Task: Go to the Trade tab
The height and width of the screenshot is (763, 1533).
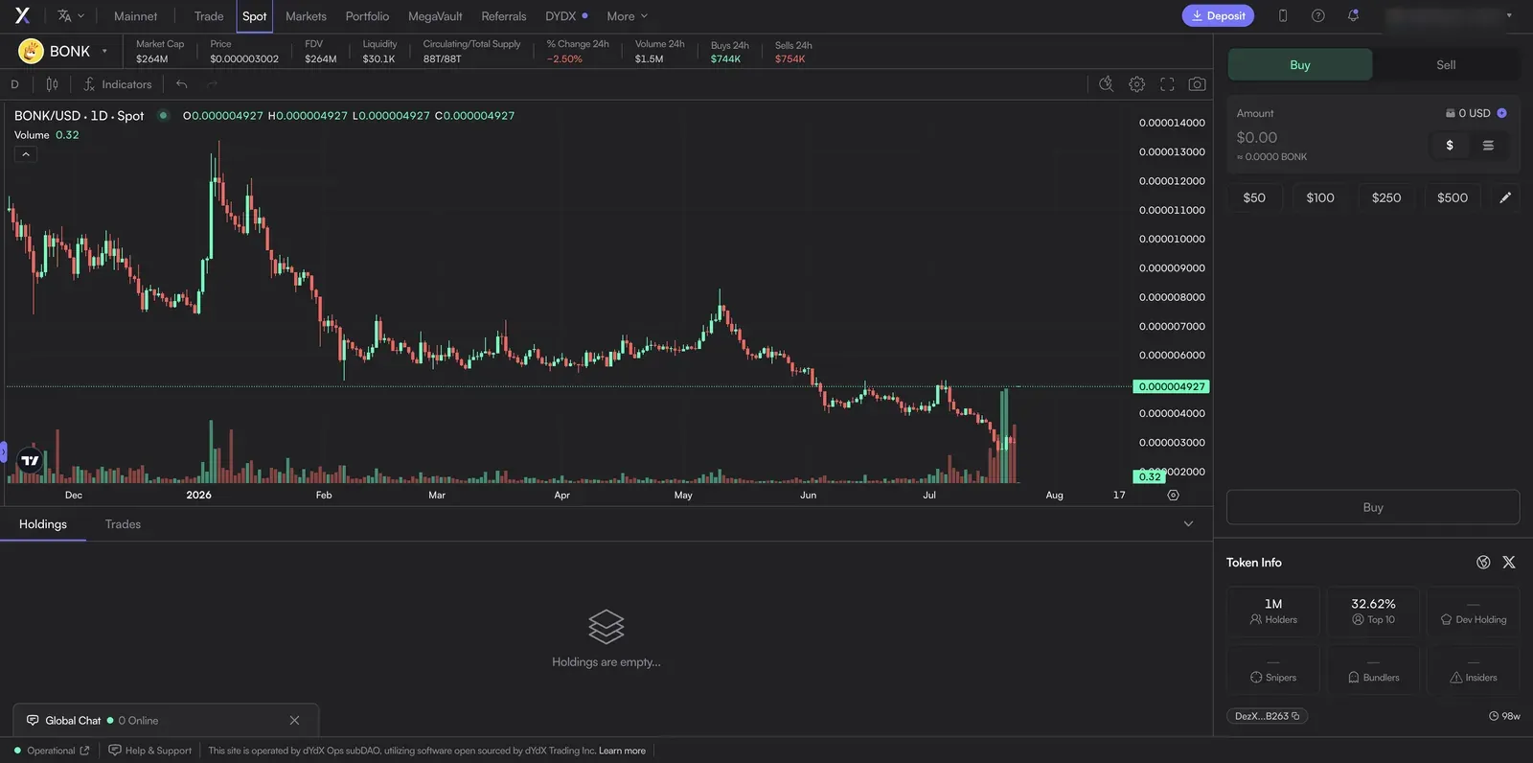Action: pyautogui.click(x=208, y=16)
